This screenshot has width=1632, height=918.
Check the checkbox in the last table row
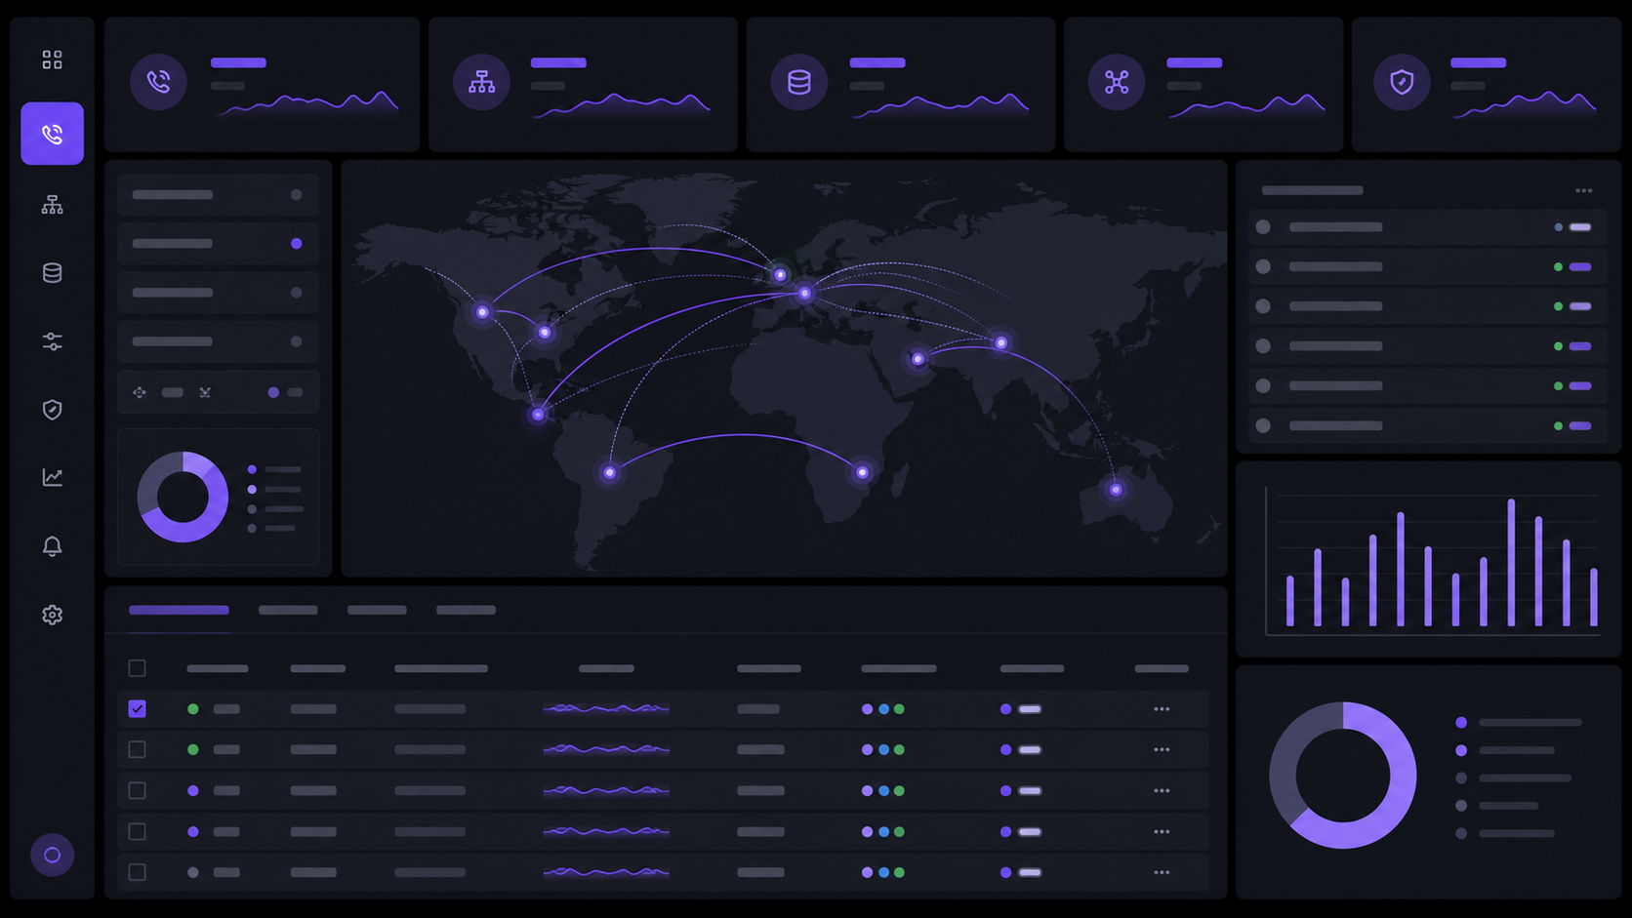pyautogui.click(x=138, y=873)
